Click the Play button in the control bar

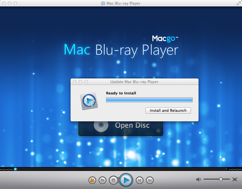tap(126, 180)
